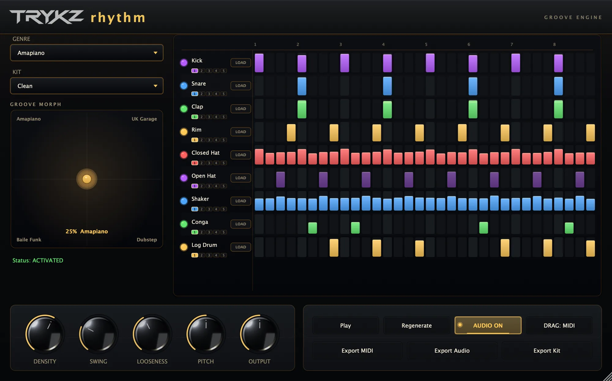
Task: Click the Clap step at bar 4
Action: tap(387, 109)
